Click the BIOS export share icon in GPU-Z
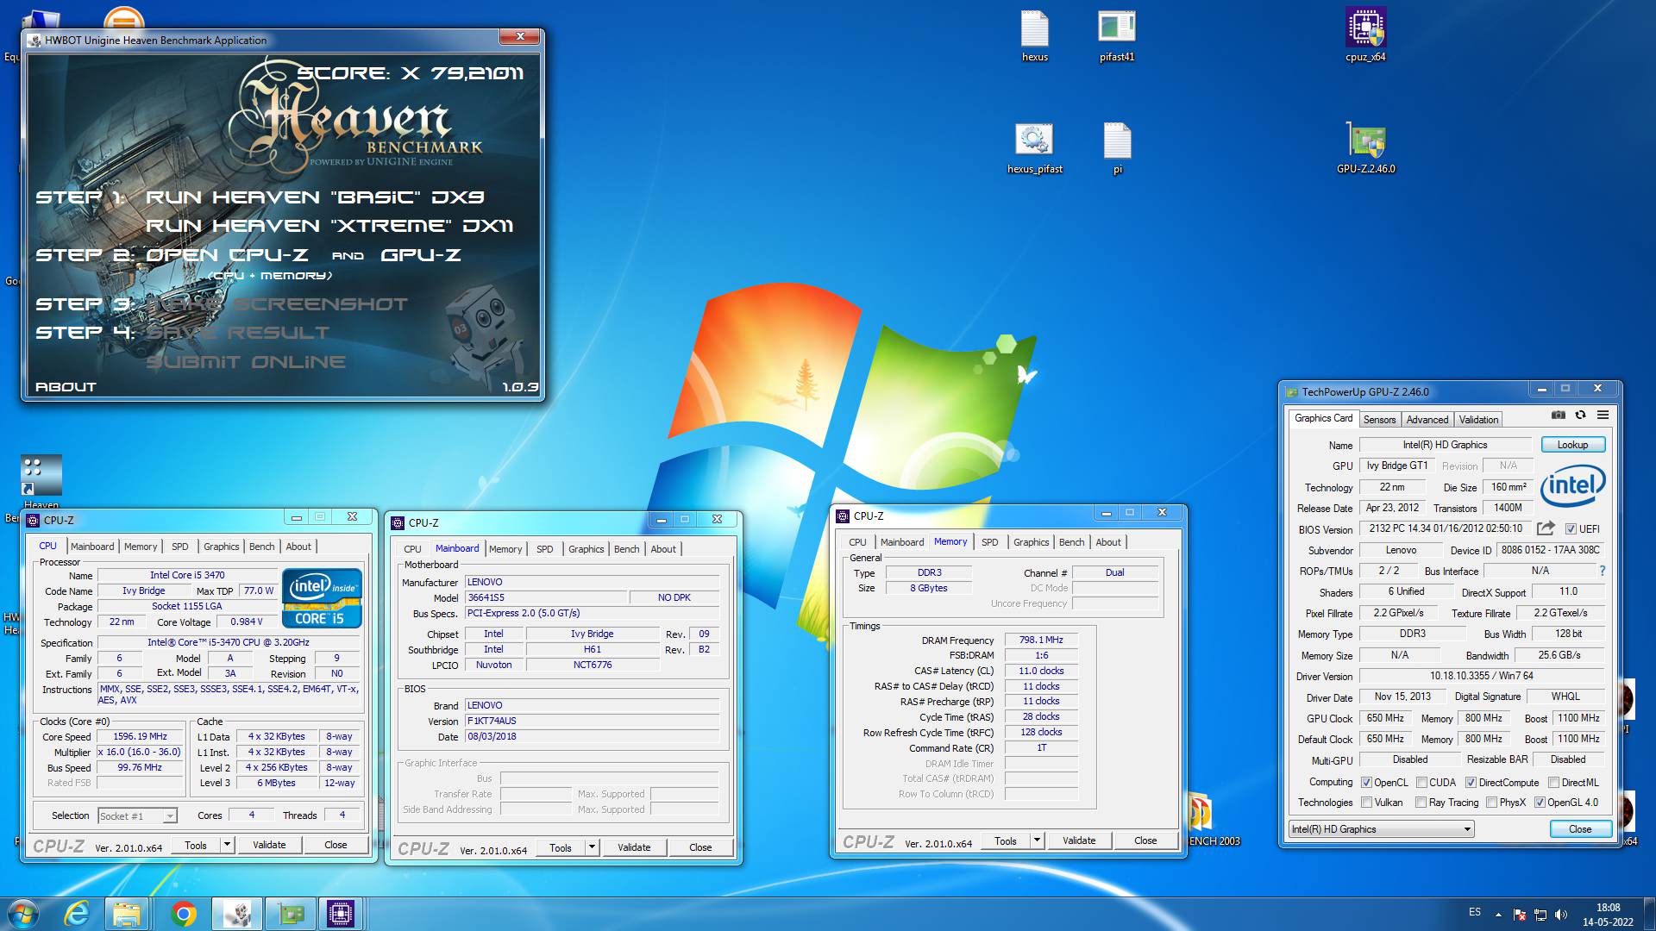 click(x=1546, y=528)
